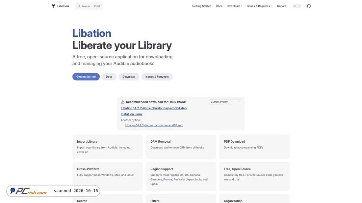Screen dimensions: 362x203
Task: Click the 'Filters' card heading
Action: click(155, 201)
